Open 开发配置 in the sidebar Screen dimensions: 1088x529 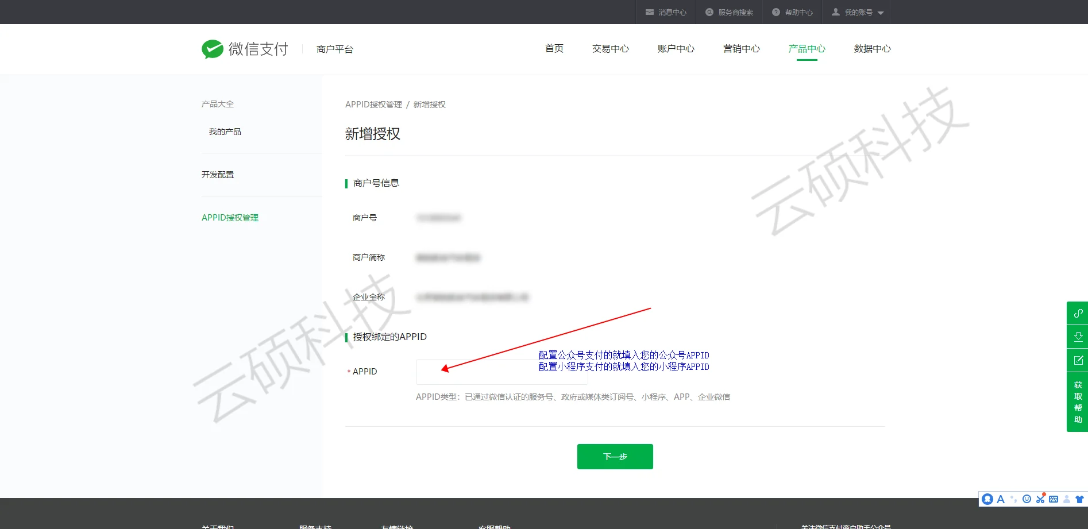click(218, 175)
